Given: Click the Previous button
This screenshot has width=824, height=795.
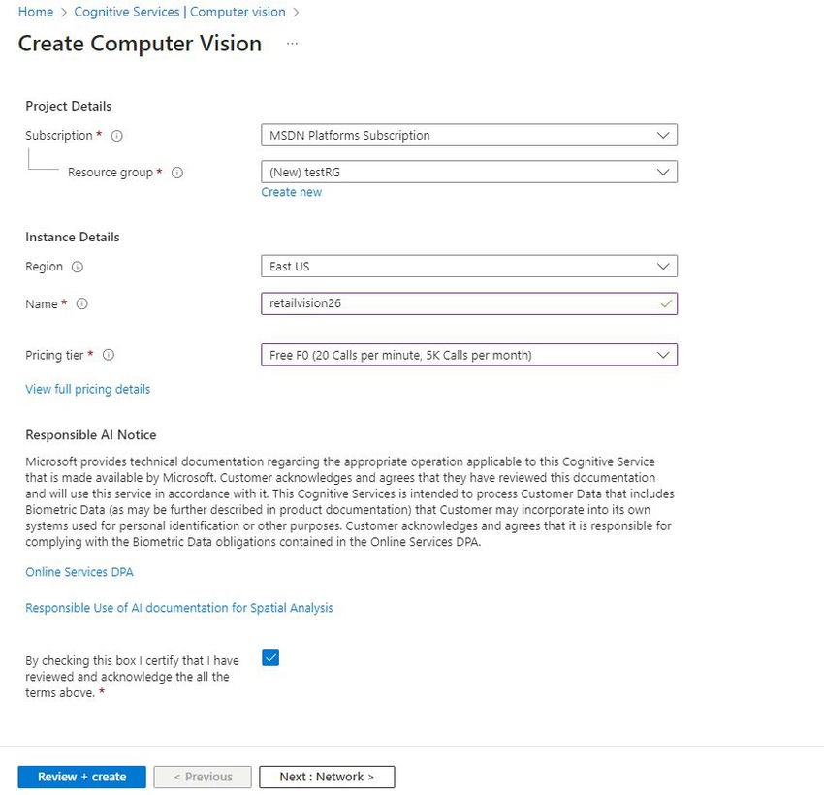Looking at the screenshot, I should coord(203,777).
